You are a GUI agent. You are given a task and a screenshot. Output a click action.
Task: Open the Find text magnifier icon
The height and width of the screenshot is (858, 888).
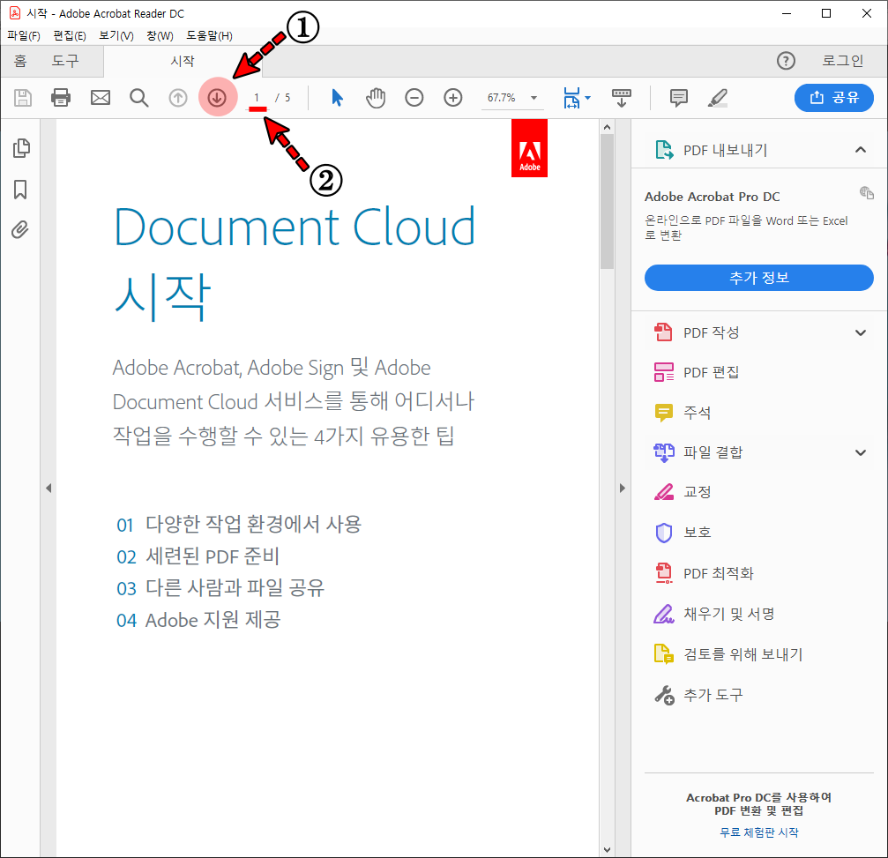138,97
